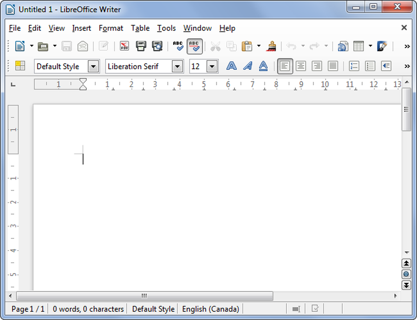
Task: Toggle numbered list
Action: (x=354, y=66)
